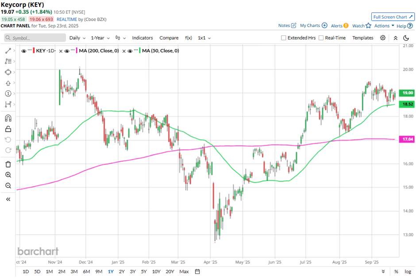Tick the Real-Time checkbox
The height and width of the screenshot is (278, 416).
click(321, 38)
